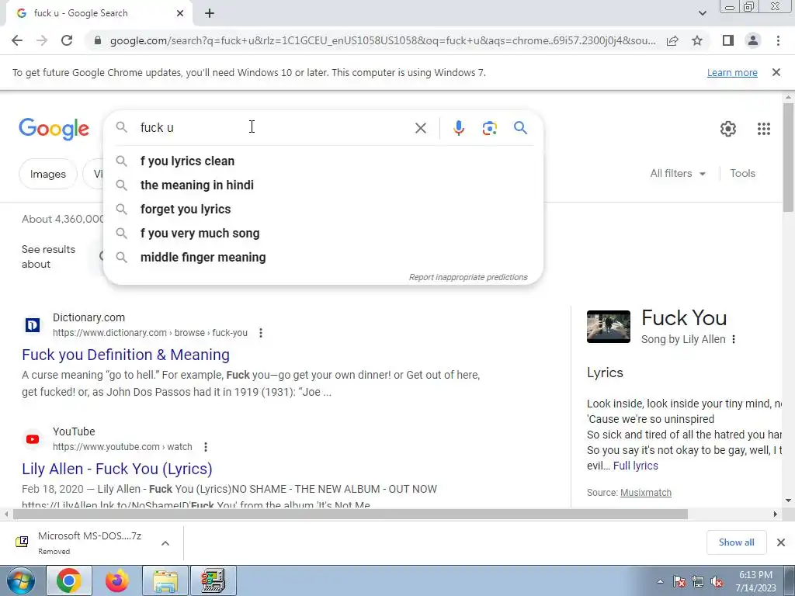Click Report inappropriate predictions
The width and height of the screenshot is (795, 596).
[x=468, y=277]
